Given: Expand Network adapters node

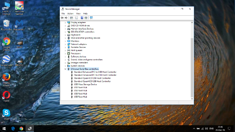Looking at the screenshot, I should point(65,44).
